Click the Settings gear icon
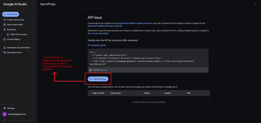The height and width of the screenshot is (123, 261). [5, 108]
